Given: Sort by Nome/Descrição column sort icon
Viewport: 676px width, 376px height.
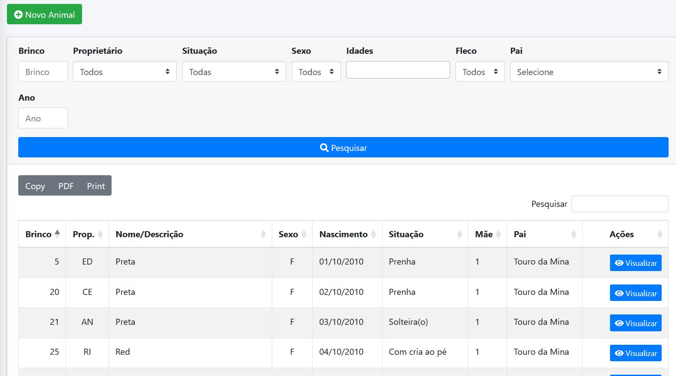Looking at the screenshot, I should tap(263, 234).
